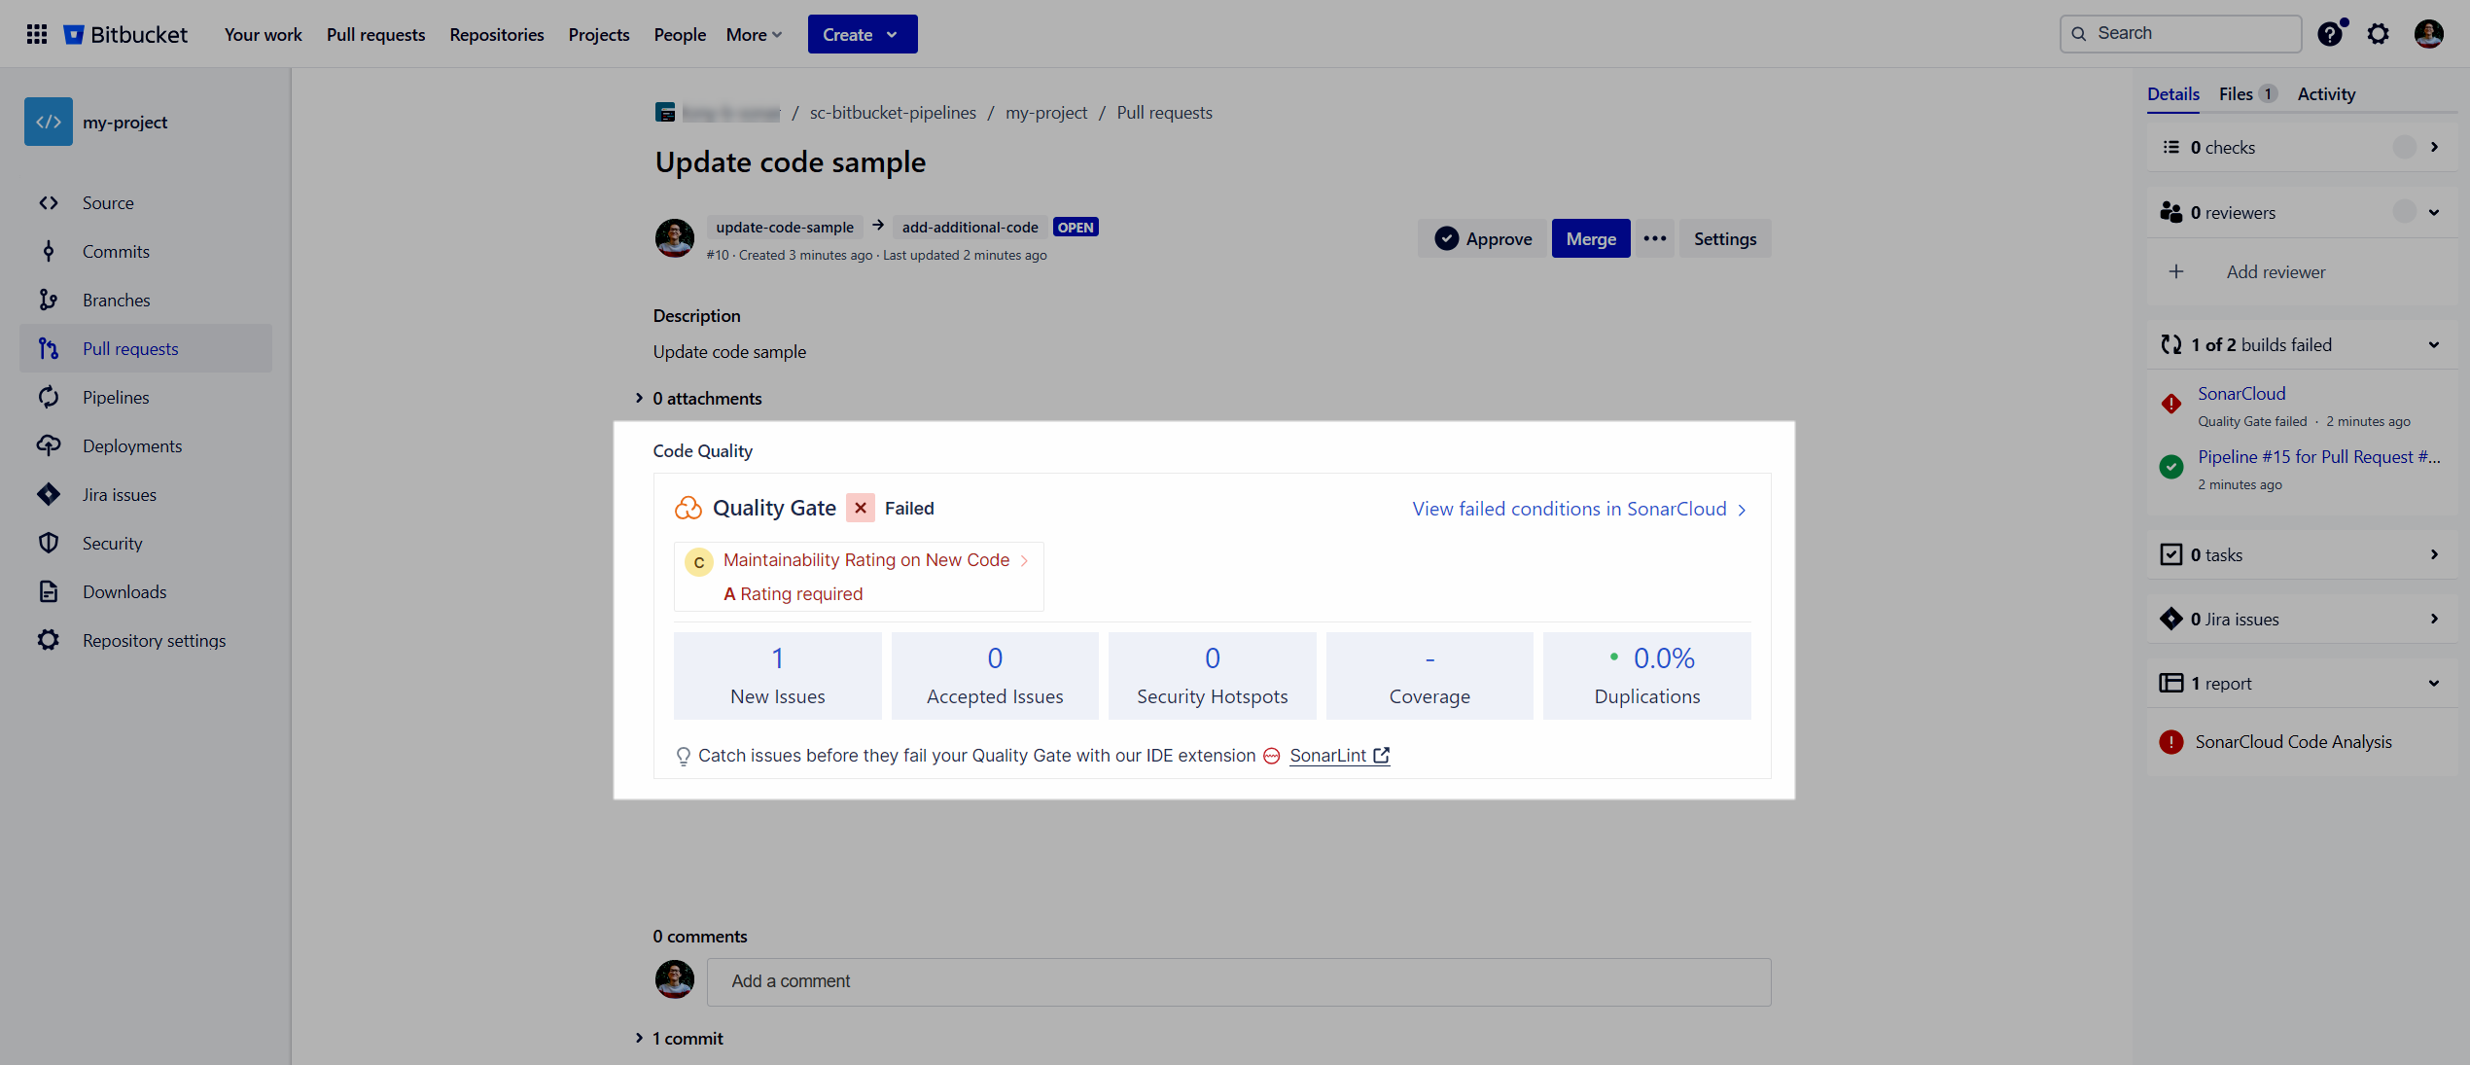
Task: Click the add-additional-code target branch label
Action: (x=970, y=228)
